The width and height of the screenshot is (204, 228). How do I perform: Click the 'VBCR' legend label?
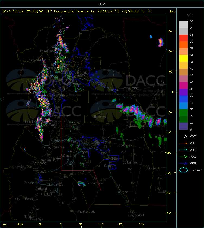(x=193, y=143)
